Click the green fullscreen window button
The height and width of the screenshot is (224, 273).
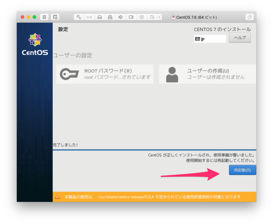click(34, 17)
